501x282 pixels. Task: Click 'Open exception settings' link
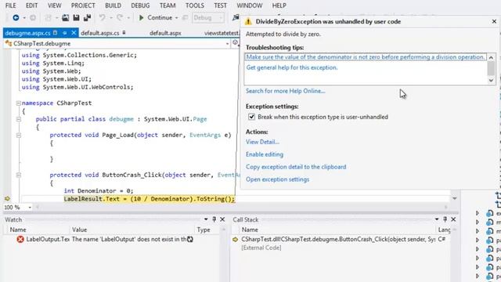click(277, 179)
